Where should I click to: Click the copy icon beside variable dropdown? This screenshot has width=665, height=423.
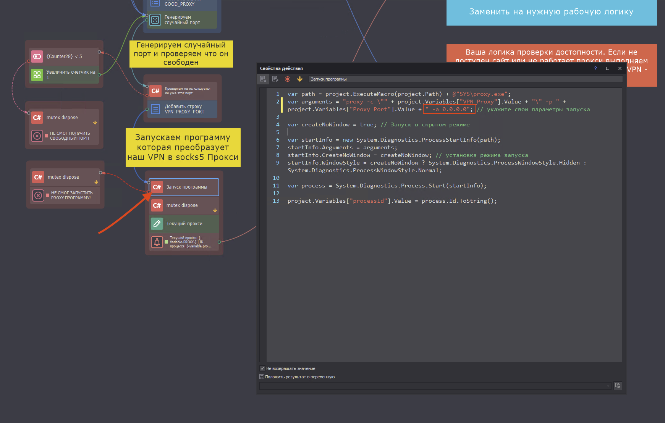point(618,386)
